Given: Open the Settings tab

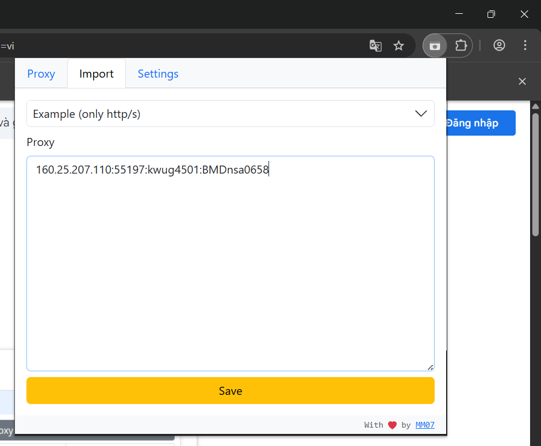Looking at the screenshot, I should pos(158,73).
